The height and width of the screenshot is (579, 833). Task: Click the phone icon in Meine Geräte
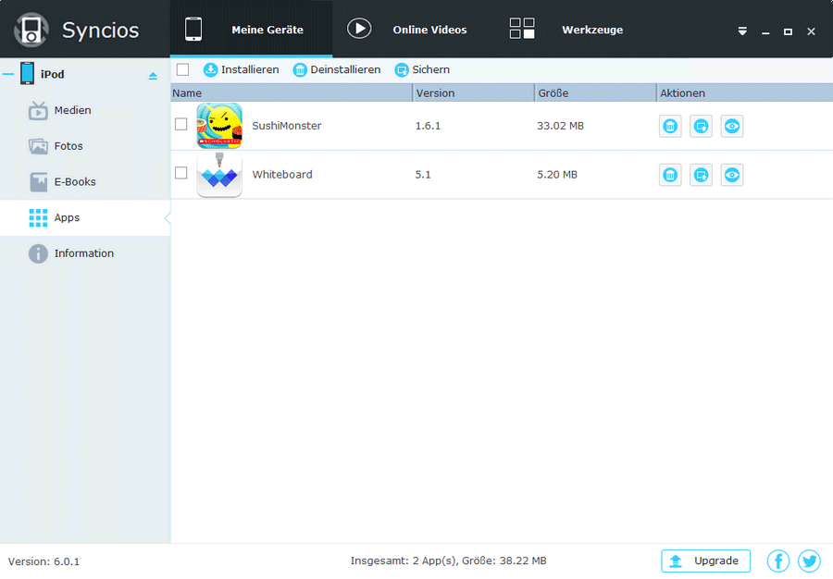193,29
